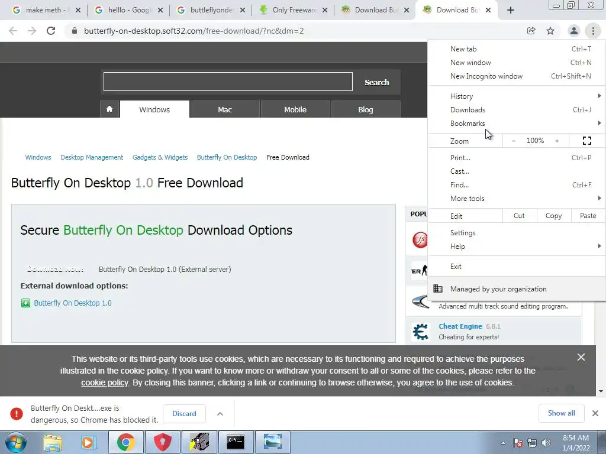Open Settings from Chrome menu
Screen dimensions: 606x454
click(x=516, y=233)
